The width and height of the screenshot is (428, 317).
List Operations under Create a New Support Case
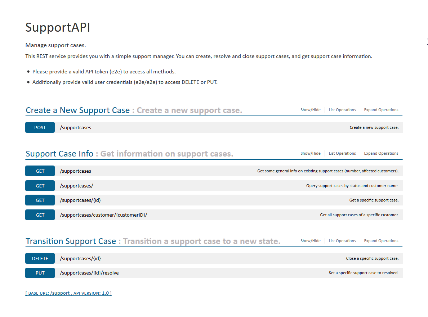coord(342,110)
